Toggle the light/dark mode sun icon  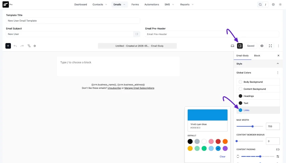coord(280,4)
